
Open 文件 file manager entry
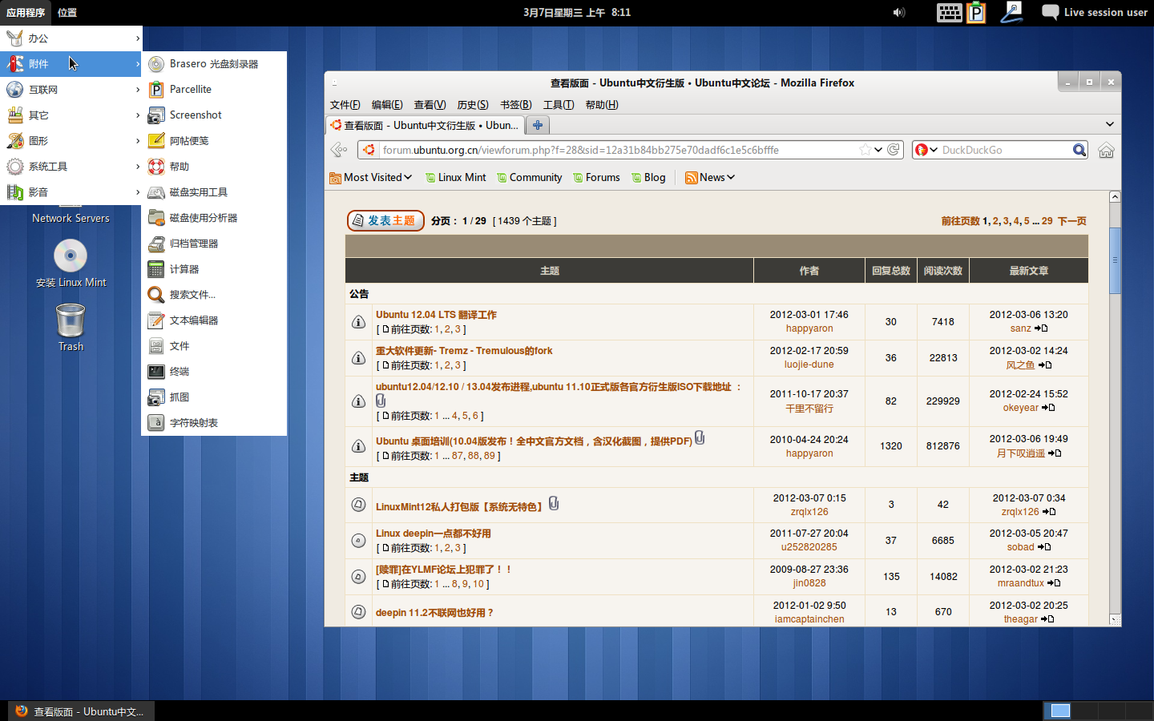[x=214, y=346]
